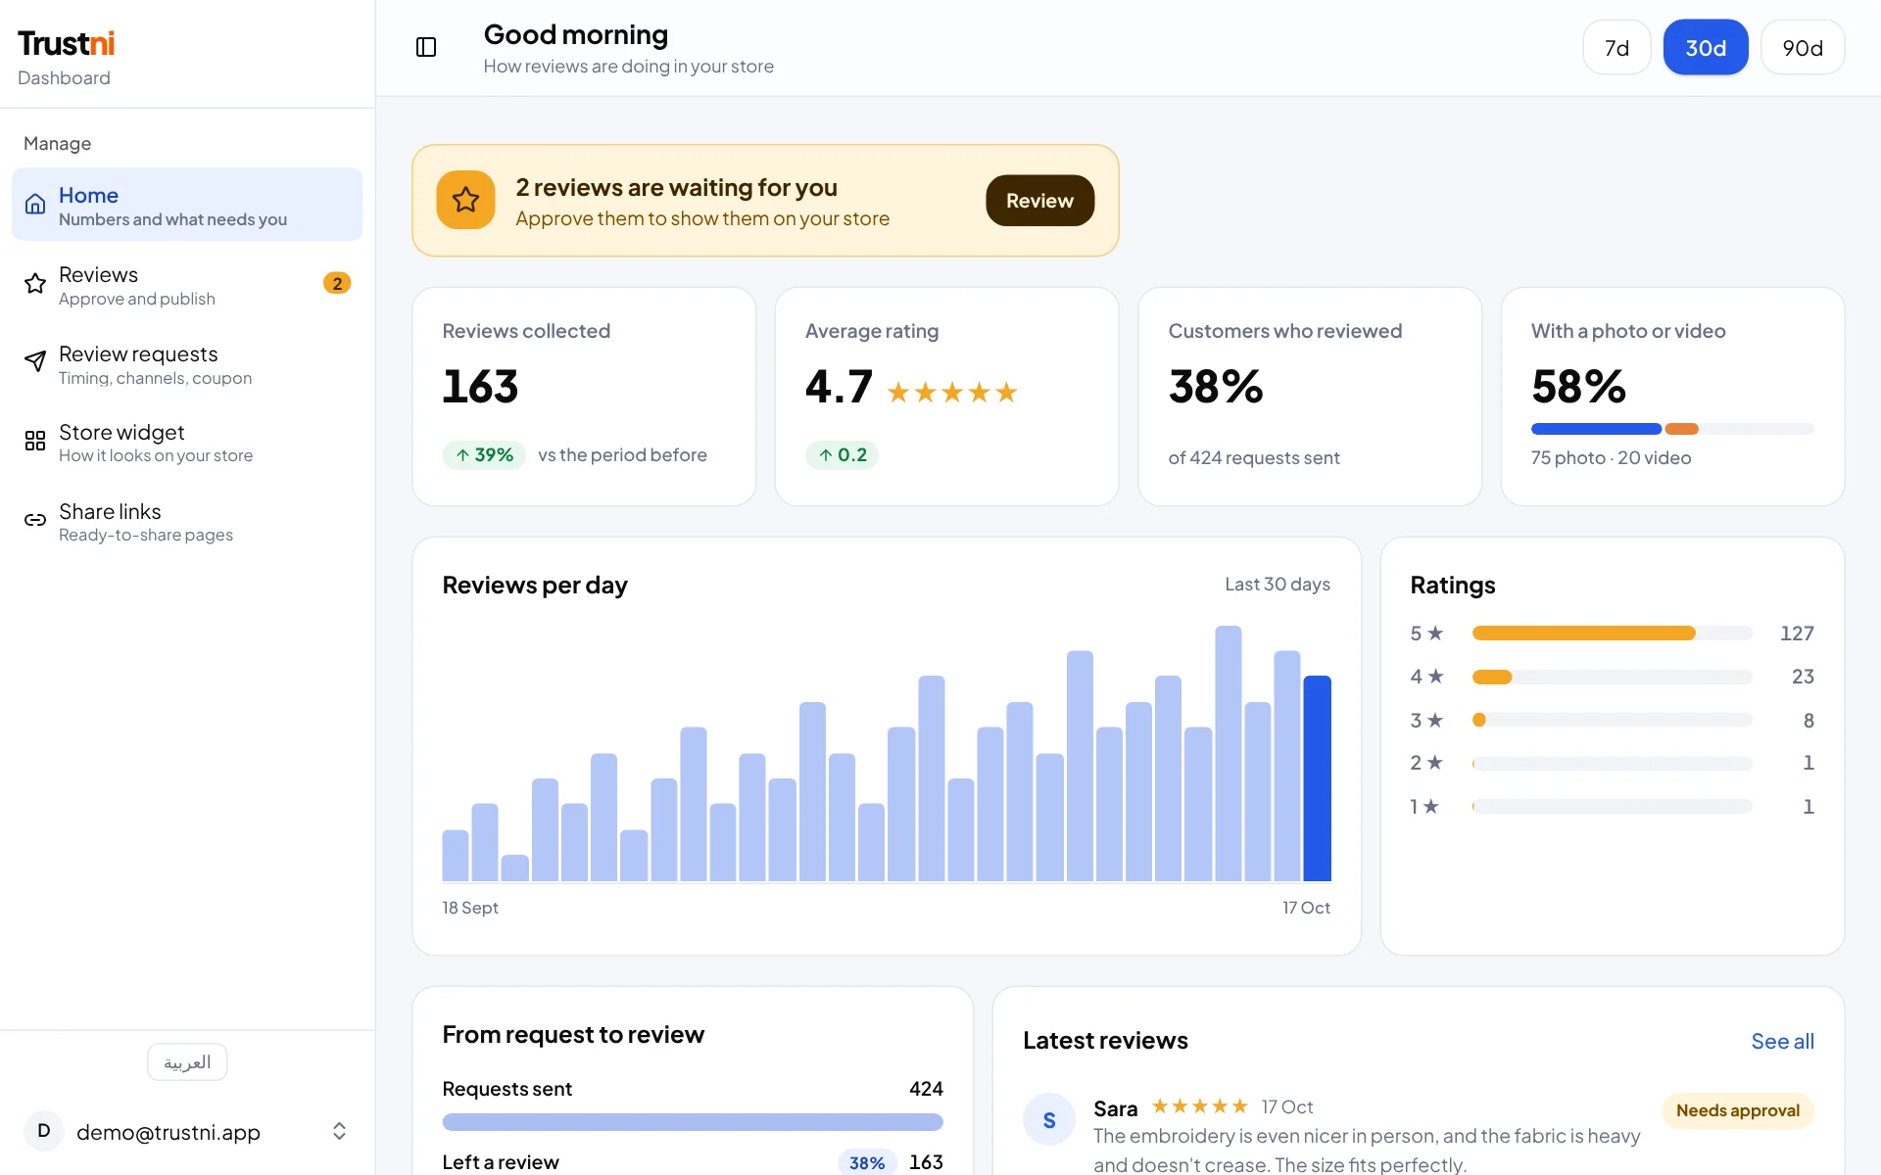The image size is (1881, 1175).
Task: Click the Store widget grid icon
Action: click(35, 441)
